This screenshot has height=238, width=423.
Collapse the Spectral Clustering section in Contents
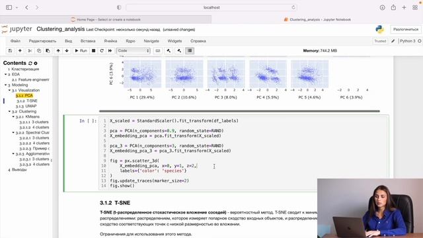[13, 132]
